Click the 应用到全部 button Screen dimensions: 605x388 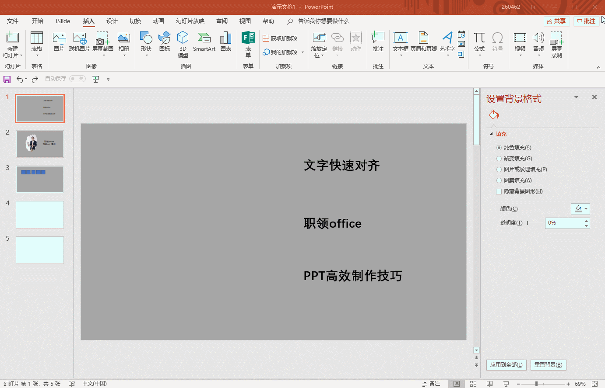506,365
